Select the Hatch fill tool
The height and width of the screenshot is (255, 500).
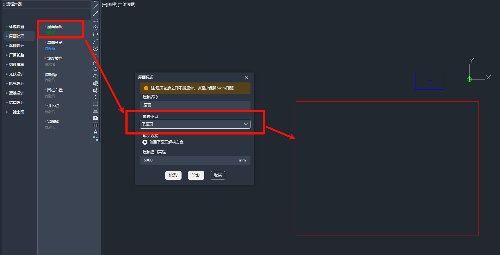coord(96,104)
